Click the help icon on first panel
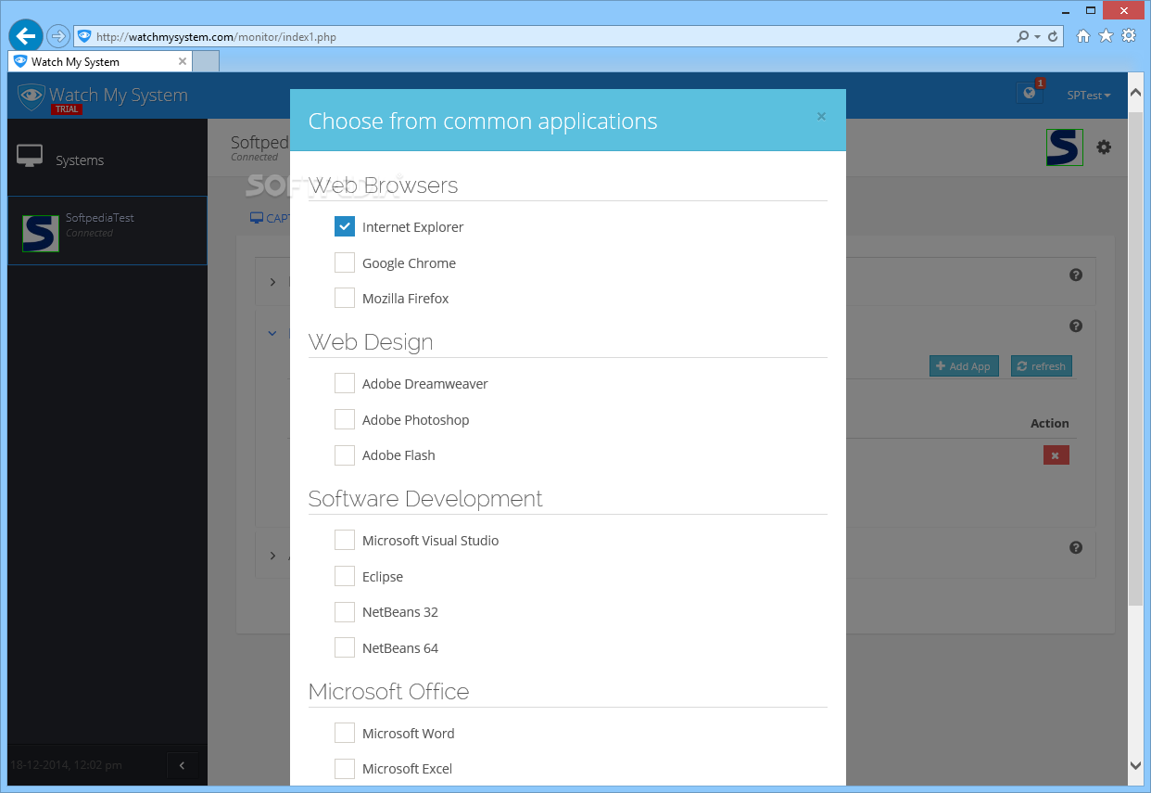Image resolution: width=1151 pixels, height=793 pixels. 1076,275
